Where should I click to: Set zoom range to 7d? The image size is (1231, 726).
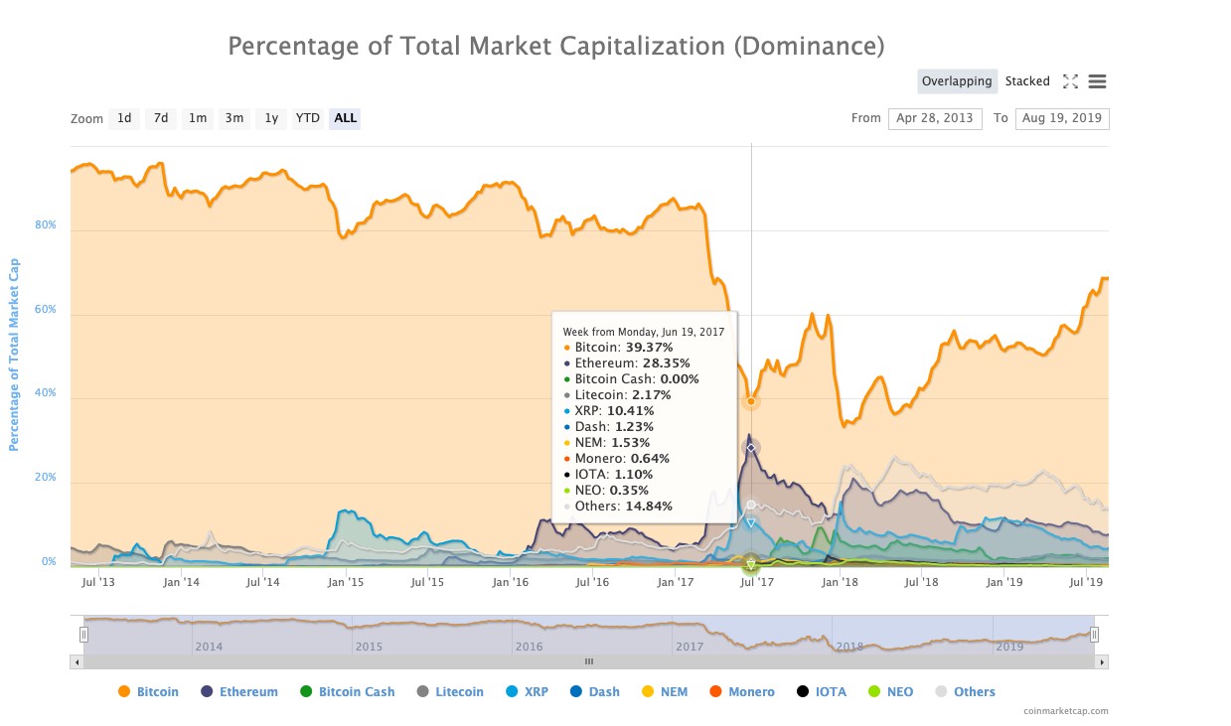pyautogui.click(x=160, y=118)
